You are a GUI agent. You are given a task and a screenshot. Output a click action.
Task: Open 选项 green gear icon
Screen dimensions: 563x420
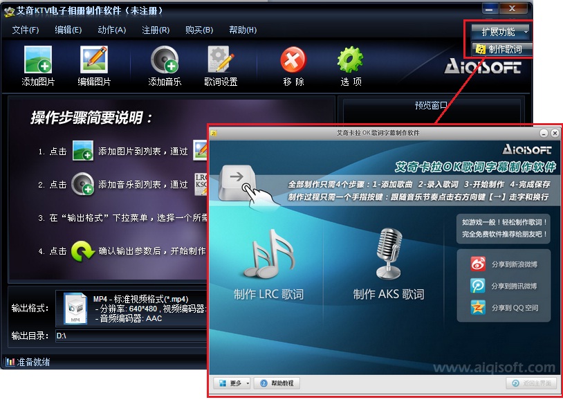click(351, 60)
